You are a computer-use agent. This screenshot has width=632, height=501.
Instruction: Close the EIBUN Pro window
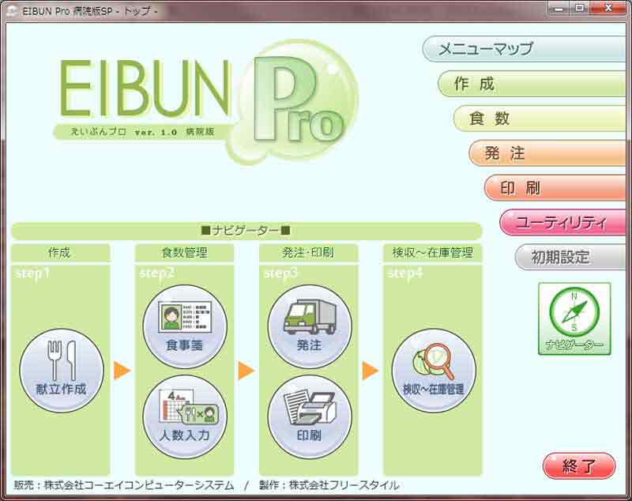click(608, 9)
